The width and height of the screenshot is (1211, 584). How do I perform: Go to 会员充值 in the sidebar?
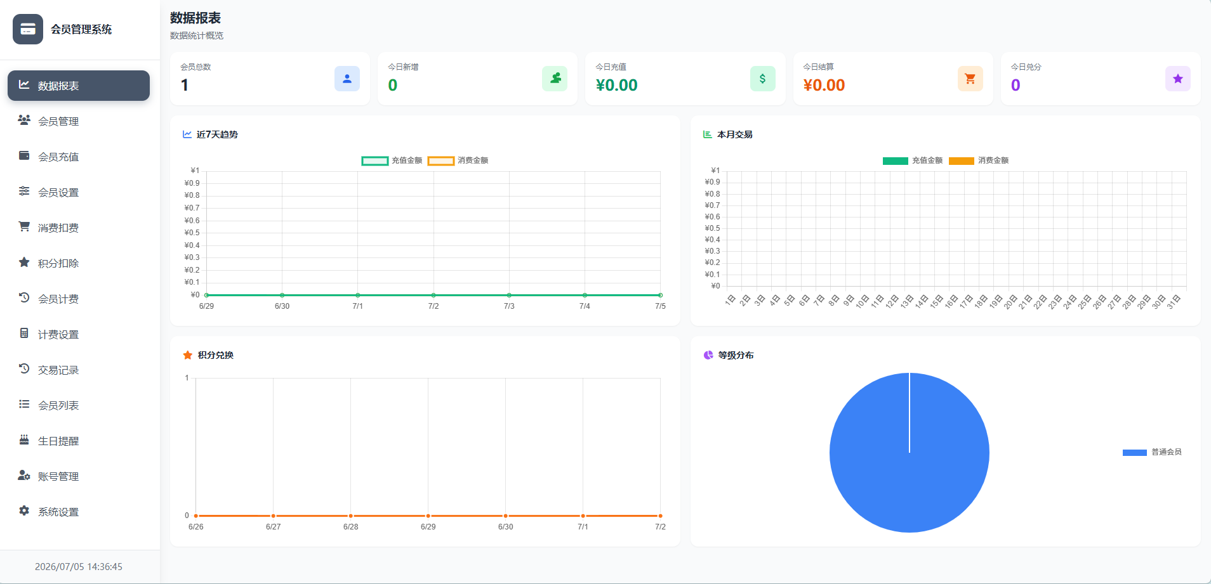79,157
